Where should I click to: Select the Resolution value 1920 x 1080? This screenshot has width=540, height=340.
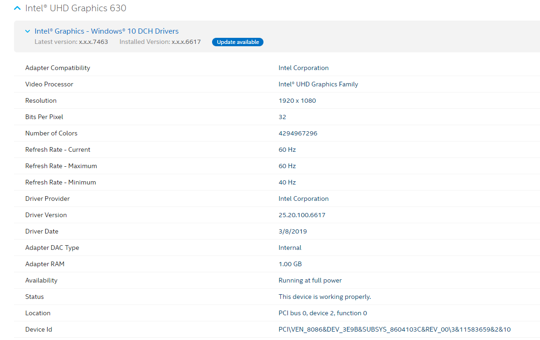297,100
